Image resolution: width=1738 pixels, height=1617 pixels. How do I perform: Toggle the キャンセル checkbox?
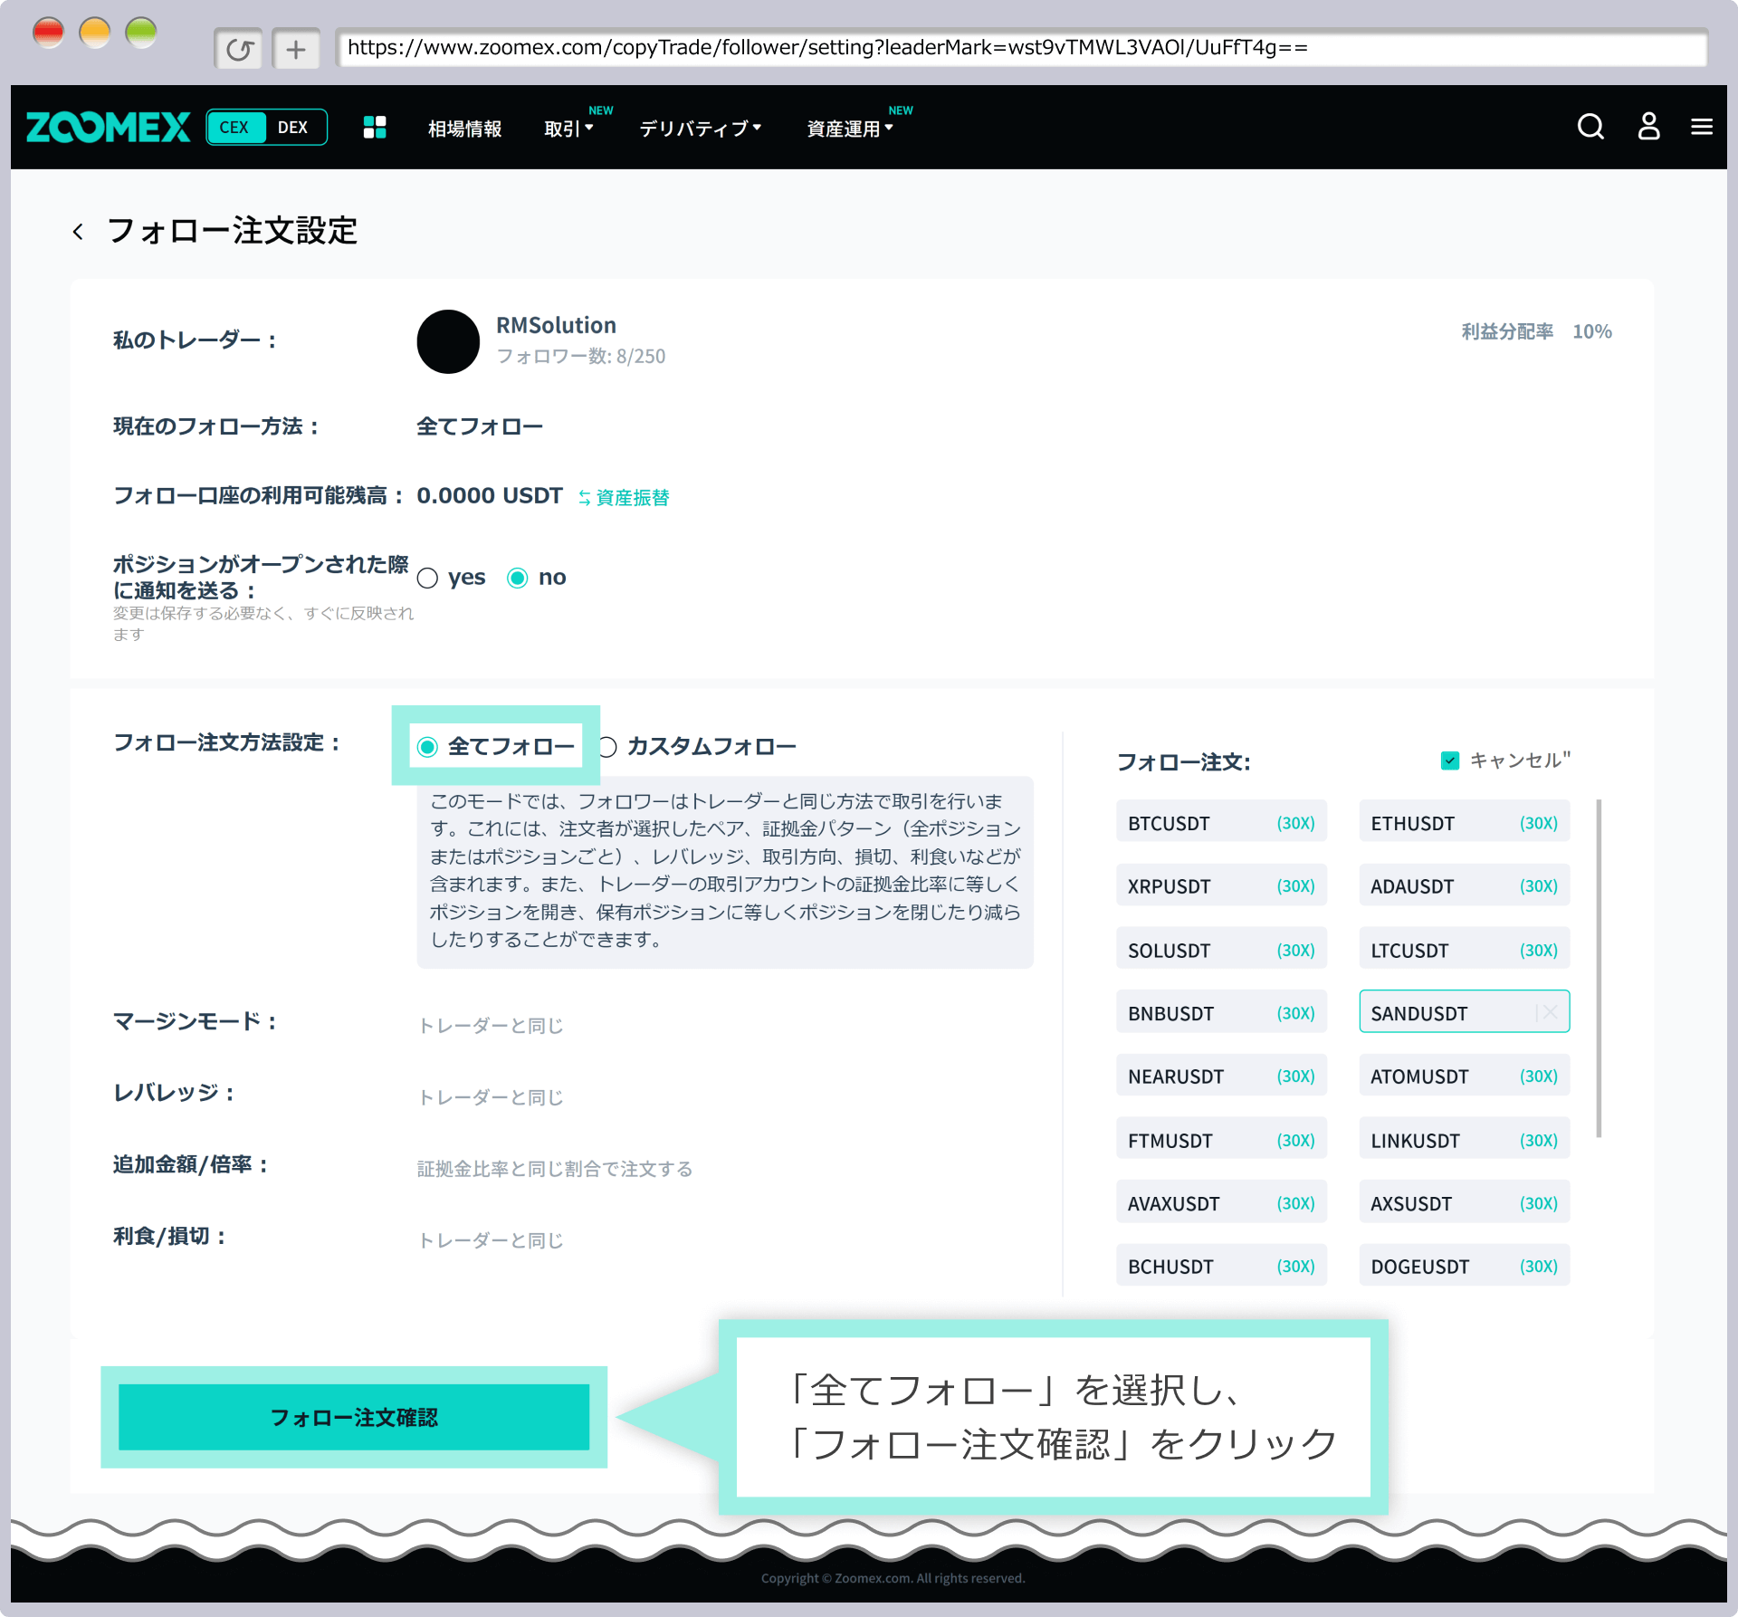[1450, 761]
